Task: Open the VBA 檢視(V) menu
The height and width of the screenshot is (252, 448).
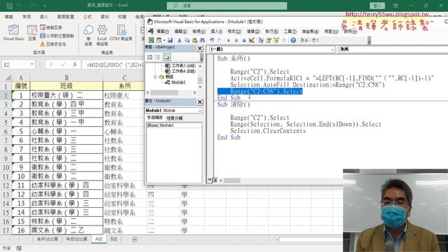Action: [199, 31]
